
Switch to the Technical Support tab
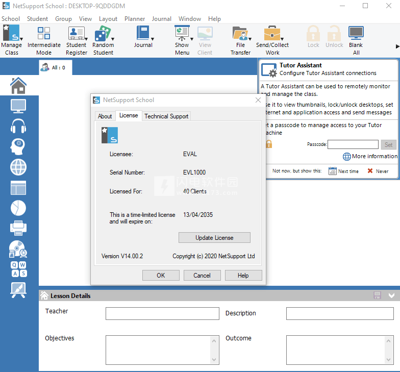166,116
